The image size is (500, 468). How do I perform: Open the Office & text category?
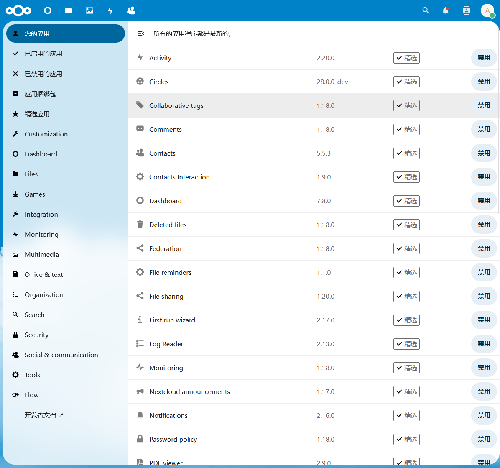click(x=65, y=275)
